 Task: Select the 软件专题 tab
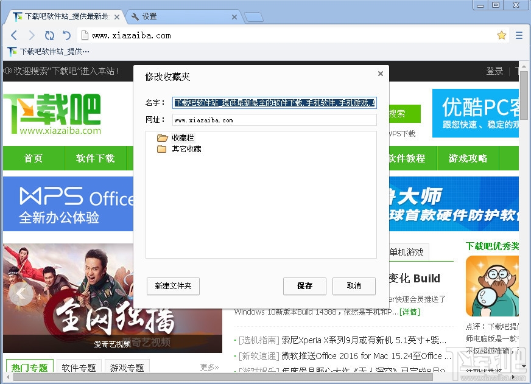pyautogui.click(x=79, y=367)
